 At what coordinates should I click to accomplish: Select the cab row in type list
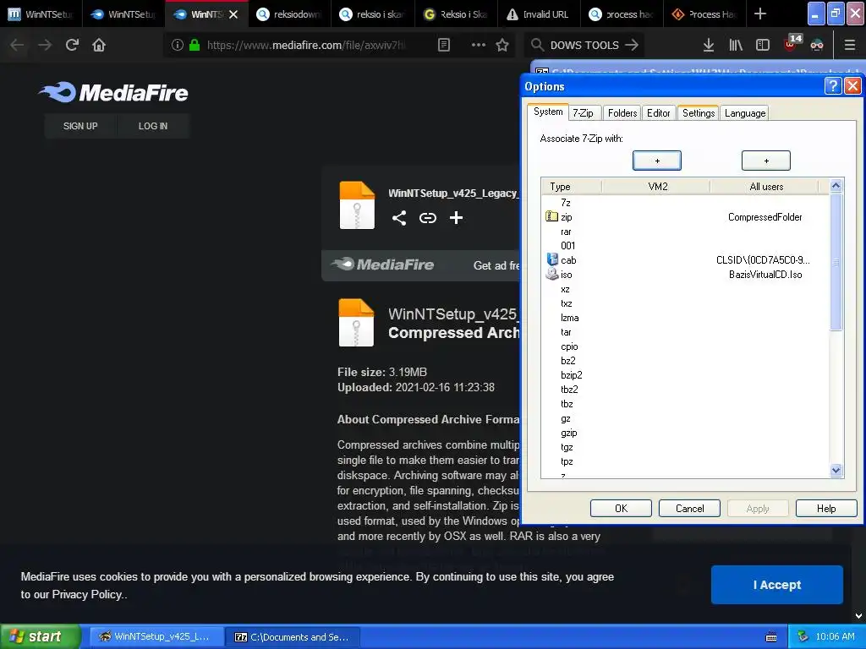[685, 260]
